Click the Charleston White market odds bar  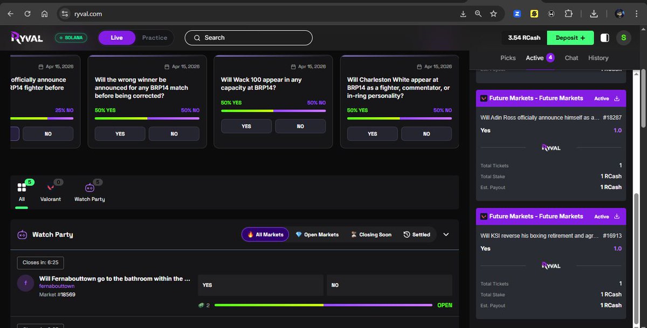pos(400,118)
